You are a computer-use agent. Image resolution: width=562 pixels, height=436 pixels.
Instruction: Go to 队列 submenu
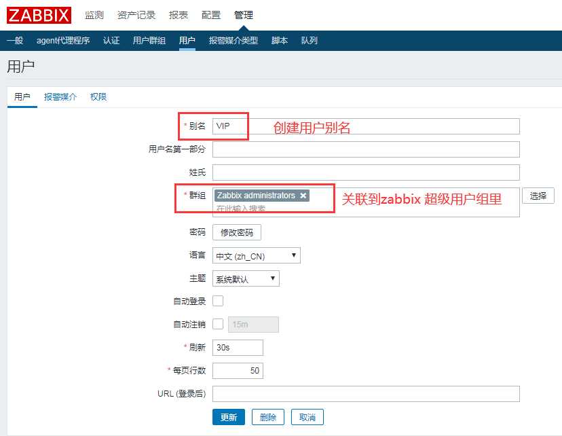pyautogui.click(x=310, y=41)
